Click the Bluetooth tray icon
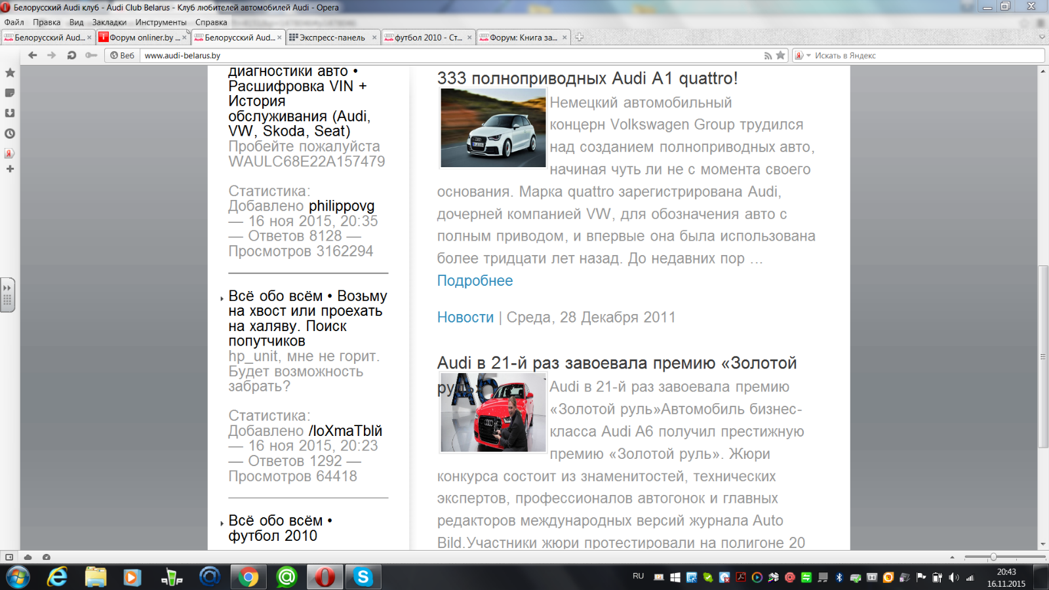The image size is (1049, 590). 839,578
